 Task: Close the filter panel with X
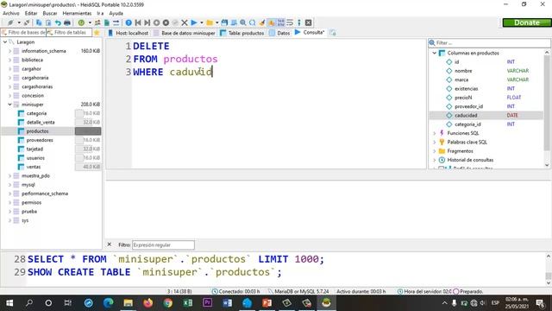110,244
